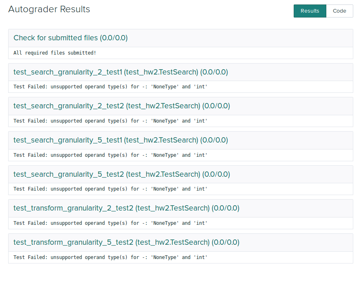Image resolution: width=361 pixels, height=281 pixels.
Task: Click the (0.0/0.0) score beside test_transform_granularity_5_test2
Action: click(226, 242)
